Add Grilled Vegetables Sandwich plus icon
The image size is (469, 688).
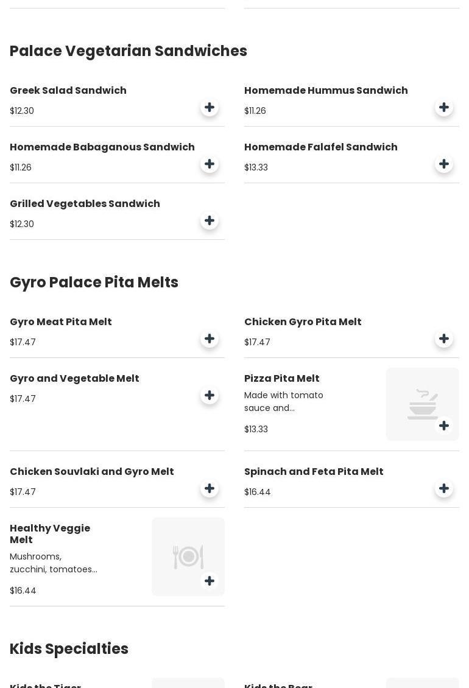[210, 220]
